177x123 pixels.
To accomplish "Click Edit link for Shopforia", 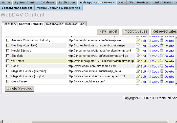I will click(143, 56).
